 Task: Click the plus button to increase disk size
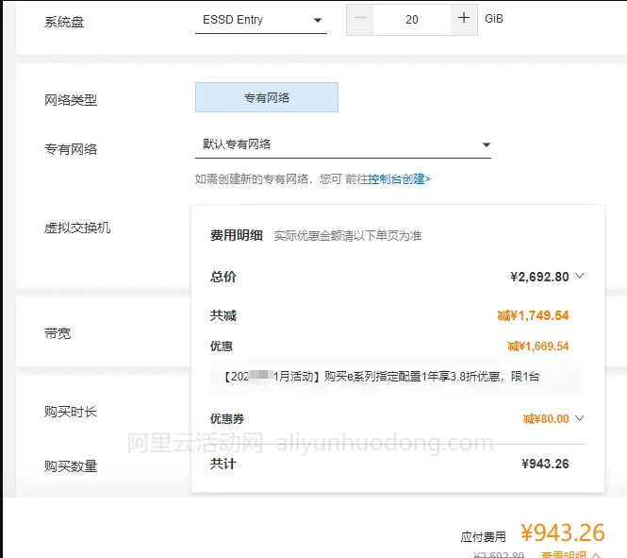(x=463, y=19)
